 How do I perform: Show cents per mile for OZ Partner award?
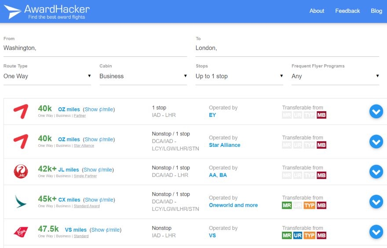pyautogui.click(x=99, y=109)
